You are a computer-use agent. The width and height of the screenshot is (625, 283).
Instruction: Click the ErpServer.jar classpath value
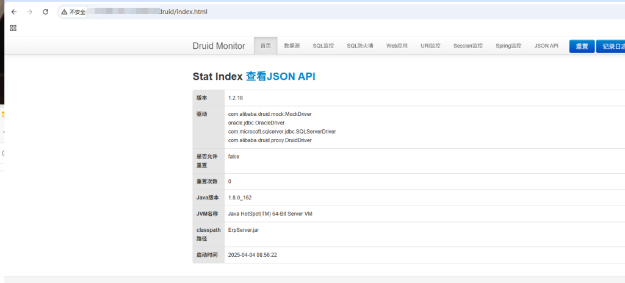tap(244, 231)
